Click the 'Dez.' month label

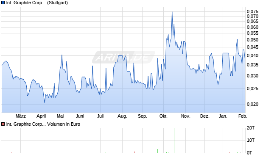coord(205,116)
